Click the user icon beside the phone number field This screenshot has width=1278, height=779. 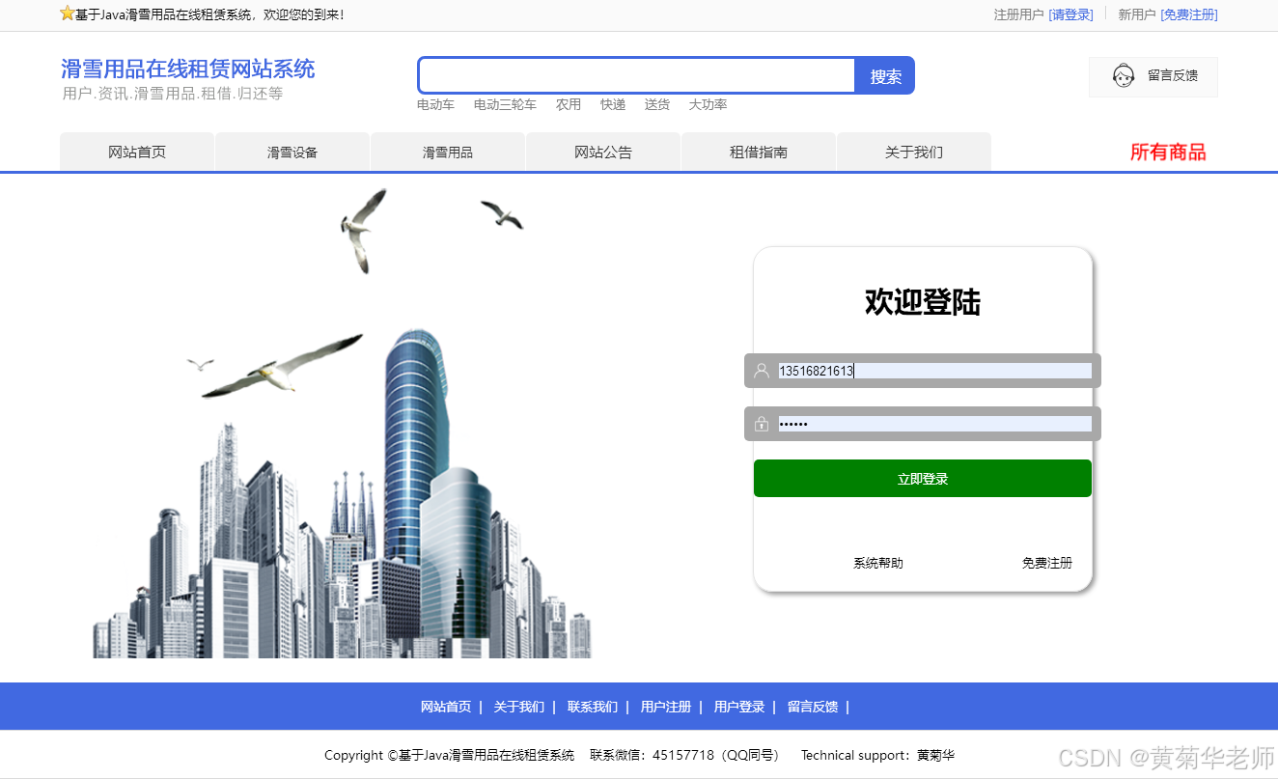[762, 371]
